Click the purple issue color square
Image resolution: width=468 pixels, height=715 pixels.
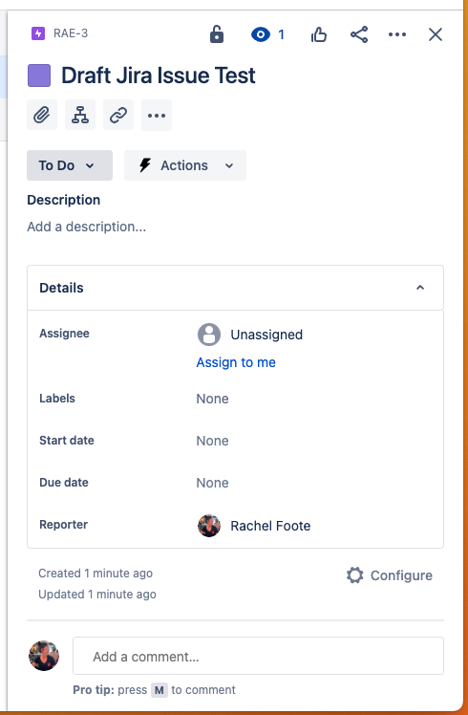tap(39, 76)
